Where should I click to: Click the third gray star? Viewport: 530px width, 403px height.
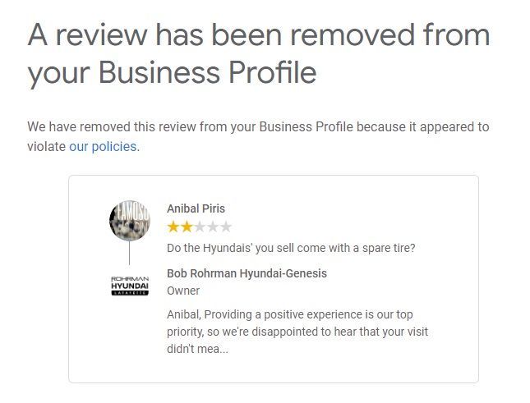[x=200, y=227]
